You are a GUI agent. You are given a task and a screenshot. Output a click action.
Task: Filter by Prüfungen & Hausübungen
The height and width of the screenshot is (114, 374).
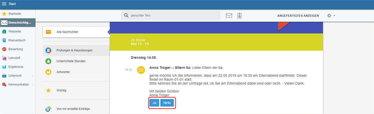pos(76,50)
